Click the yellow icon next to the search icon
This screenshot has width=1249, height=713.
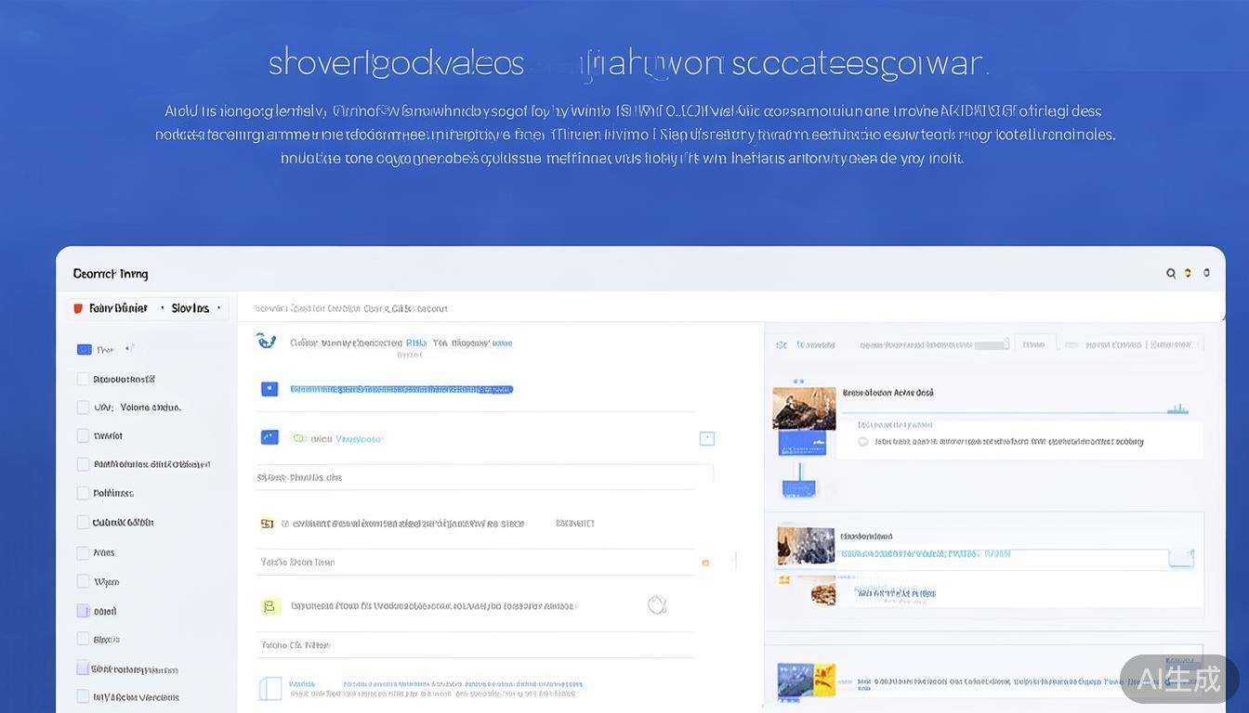point(1187,273)
